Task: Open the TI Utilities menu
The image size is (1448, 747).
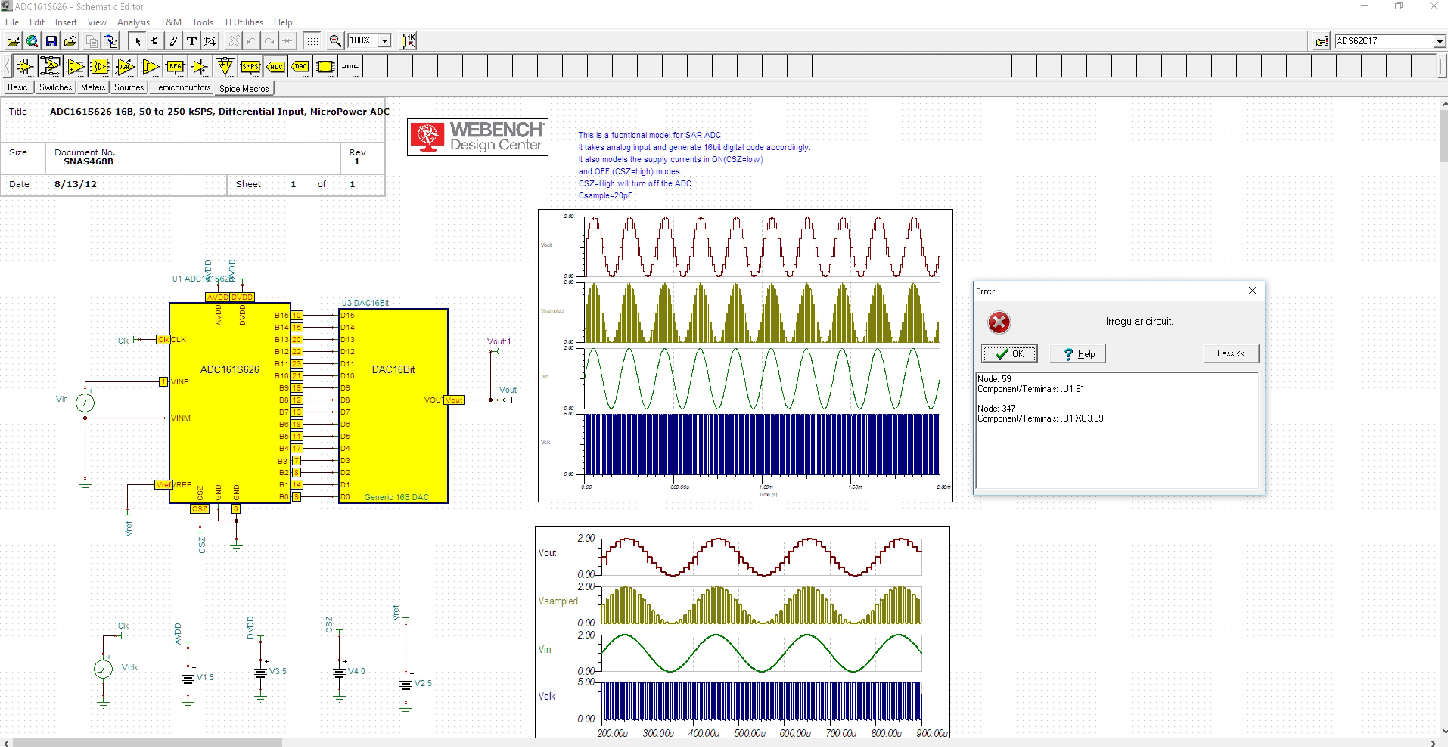Action: (x=243, y=22)
